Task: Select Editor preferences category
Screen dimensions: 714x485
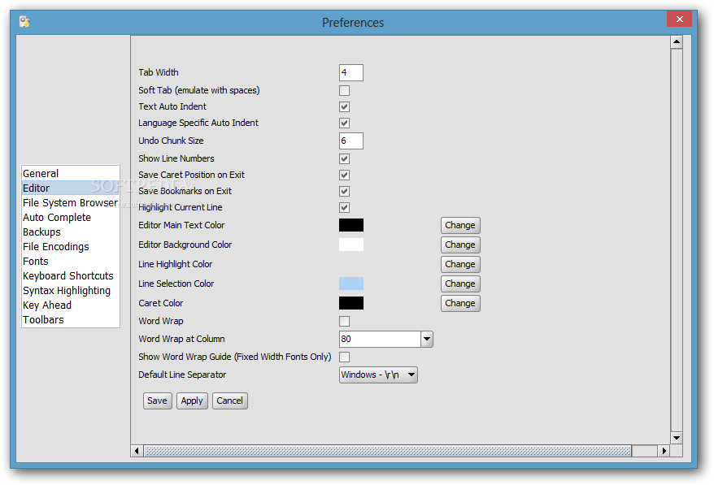Action: click(70, 188)
